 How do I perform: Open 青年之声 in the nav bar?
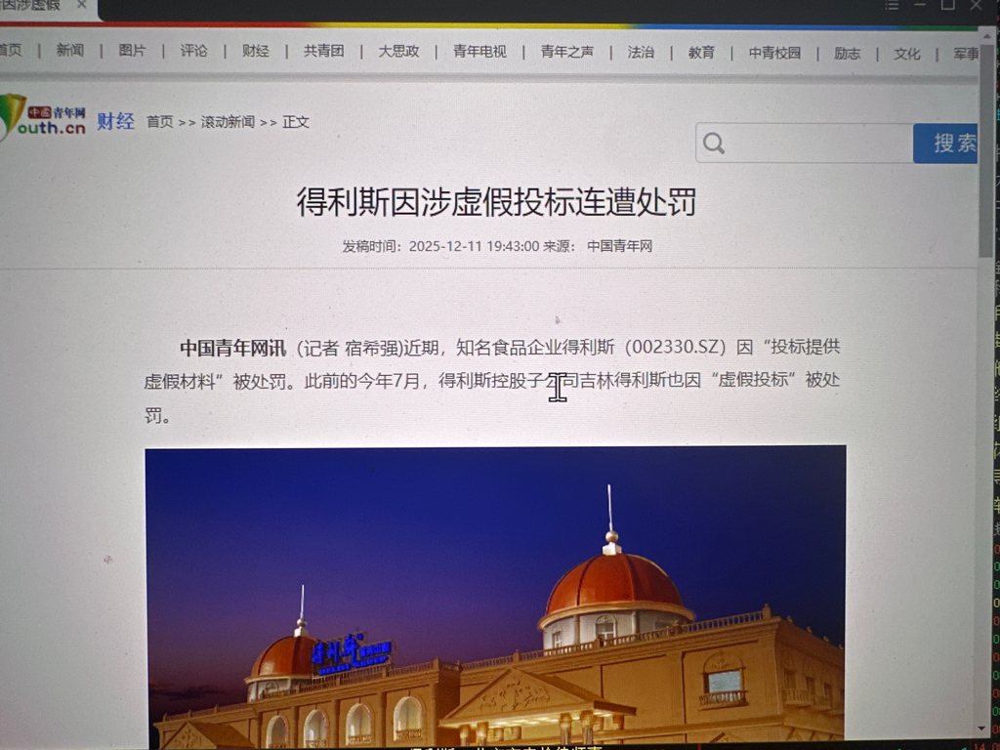pyautogui.click(x=567, y=51)
